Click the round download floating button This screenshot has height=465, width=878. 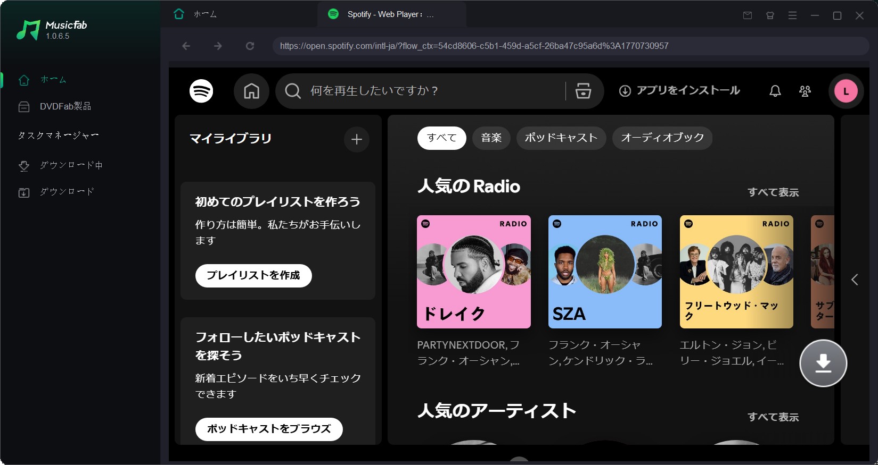[x=823, y=363]
